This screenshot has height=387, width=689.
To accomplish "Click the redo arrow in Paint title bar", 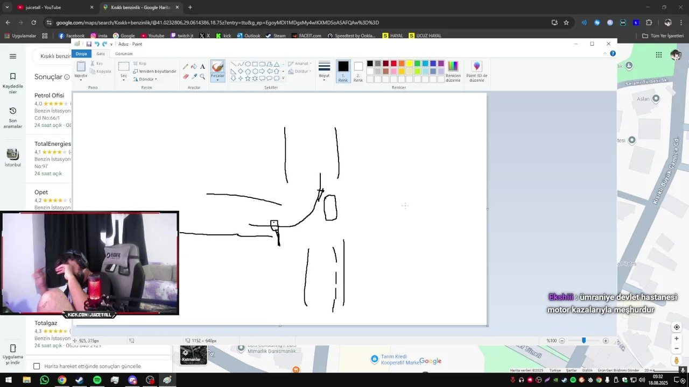I will coord(104,44).
